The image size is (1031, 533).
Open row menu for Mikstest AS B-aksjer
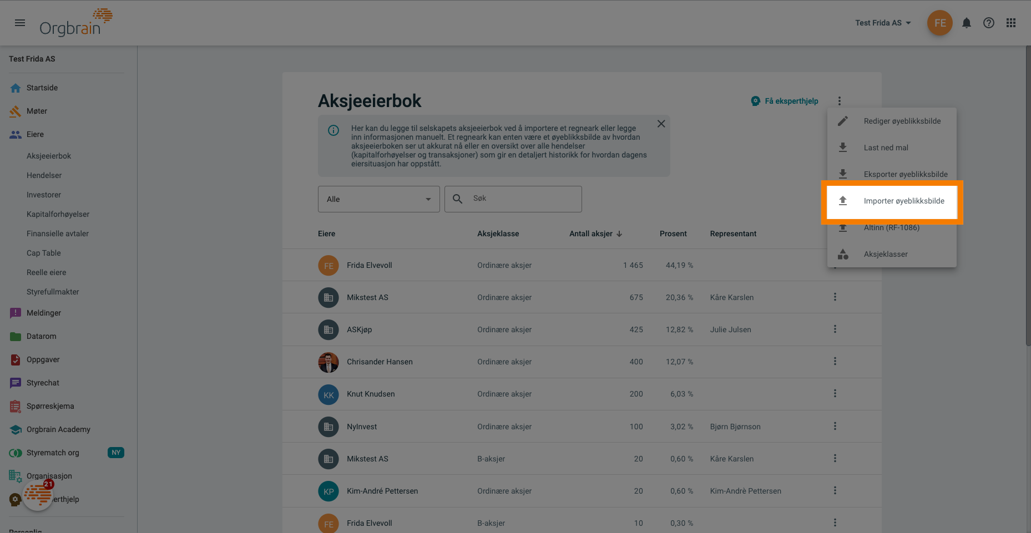pyautogui.click(x=835, y=458)
